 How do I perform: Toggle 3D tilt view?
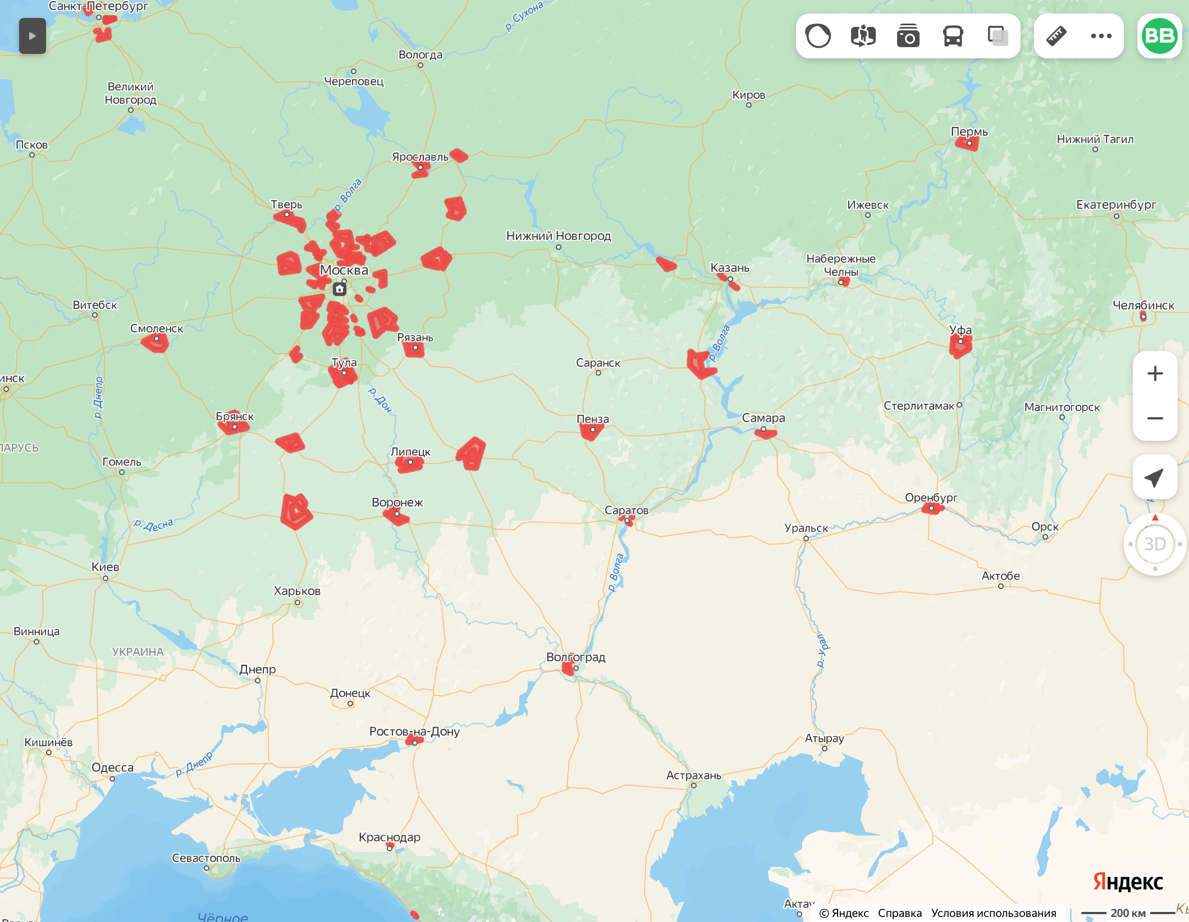(x=1155, y=544)
